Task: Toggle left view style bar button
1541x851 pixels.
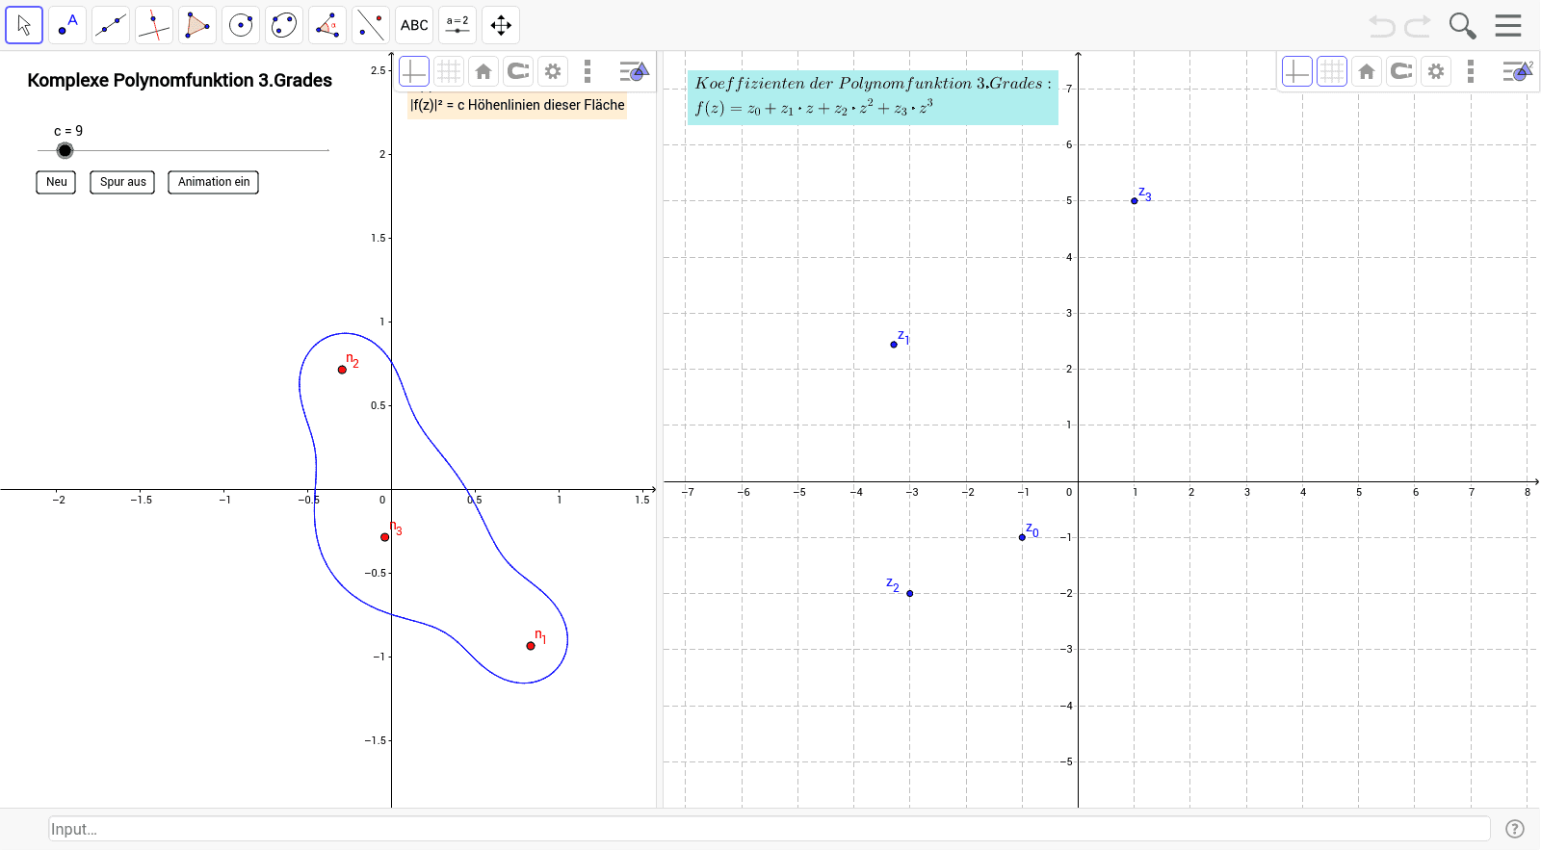Action: coord(634,71)
